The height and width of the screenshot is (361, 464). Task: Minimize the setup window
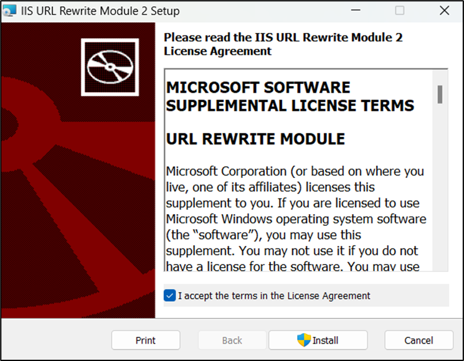pyautogui.click(x=355, y=11)
